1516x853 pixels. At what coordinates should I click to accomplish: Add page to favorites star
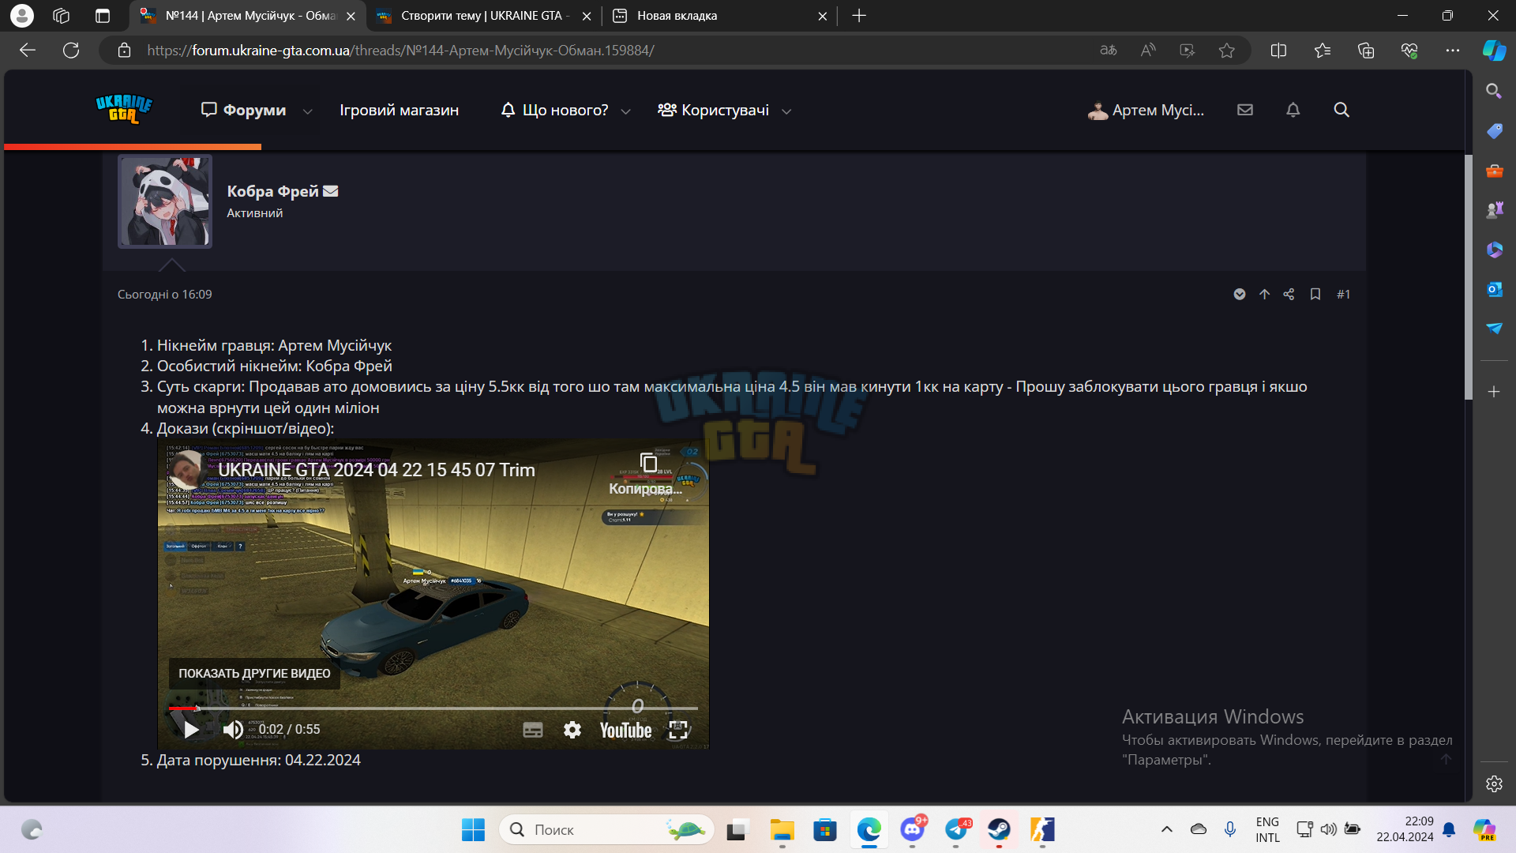(x=1226, y=51)
